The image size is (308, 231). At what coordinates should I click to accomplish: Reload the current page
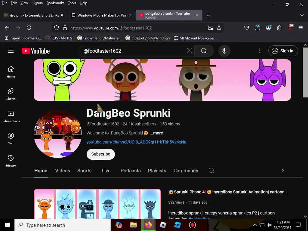click(29, 28)
